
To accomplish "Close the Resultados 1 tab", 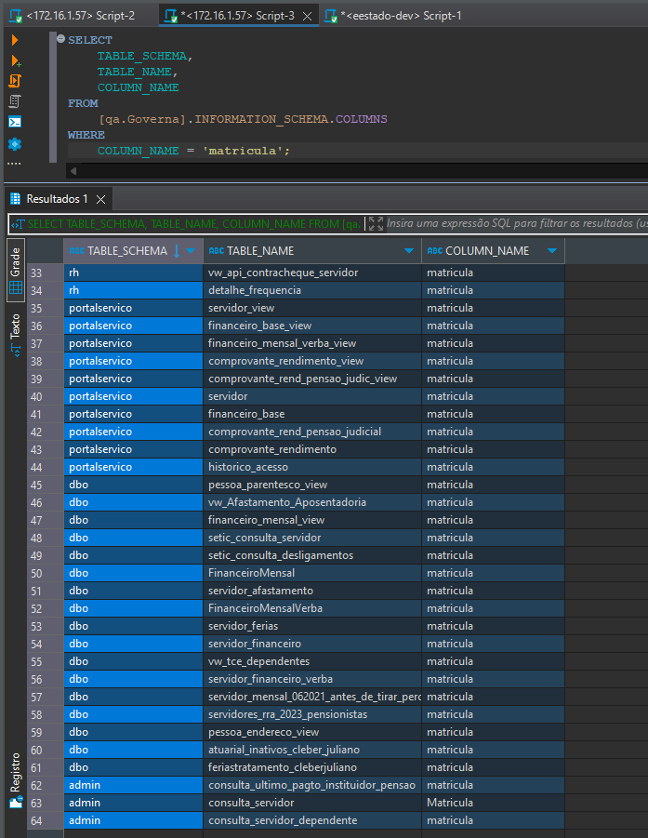I will (100, 199).
